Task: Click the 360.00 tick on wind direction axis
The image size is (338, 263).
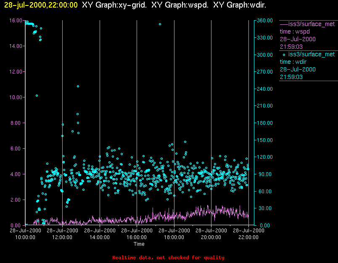Action: tap(265, 21)
